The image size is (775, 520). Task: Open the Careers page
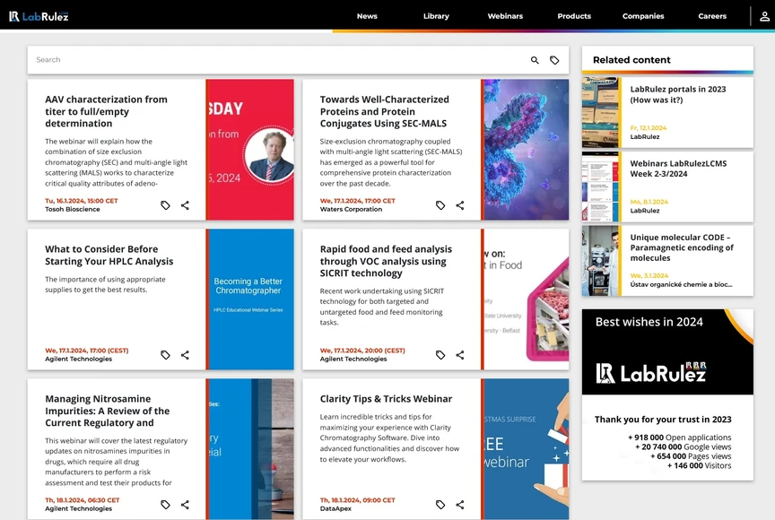point(712,16)
